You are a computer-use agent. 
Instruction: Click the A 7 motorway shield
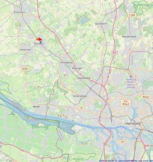tap(114, 53)
